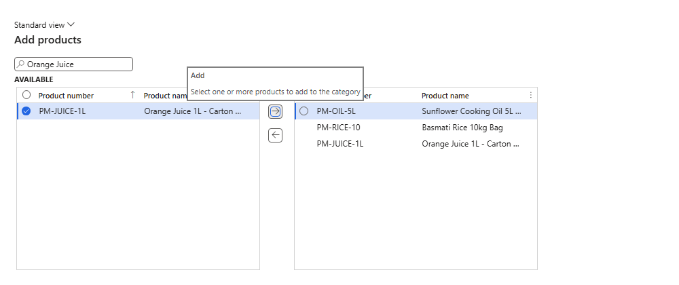679x285 pixels.
Task: Click Basmati Rice 10kg Bag cell
Action: click(x=462, y=128)
